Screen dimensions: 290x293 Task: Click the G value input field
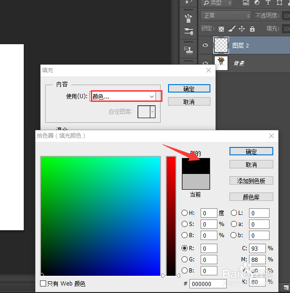tap(209, 260)
